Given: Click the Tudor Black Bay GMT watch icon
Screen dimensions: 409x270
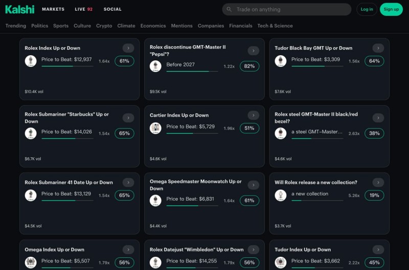Looking at the screenshot, I should pos(280,61).
